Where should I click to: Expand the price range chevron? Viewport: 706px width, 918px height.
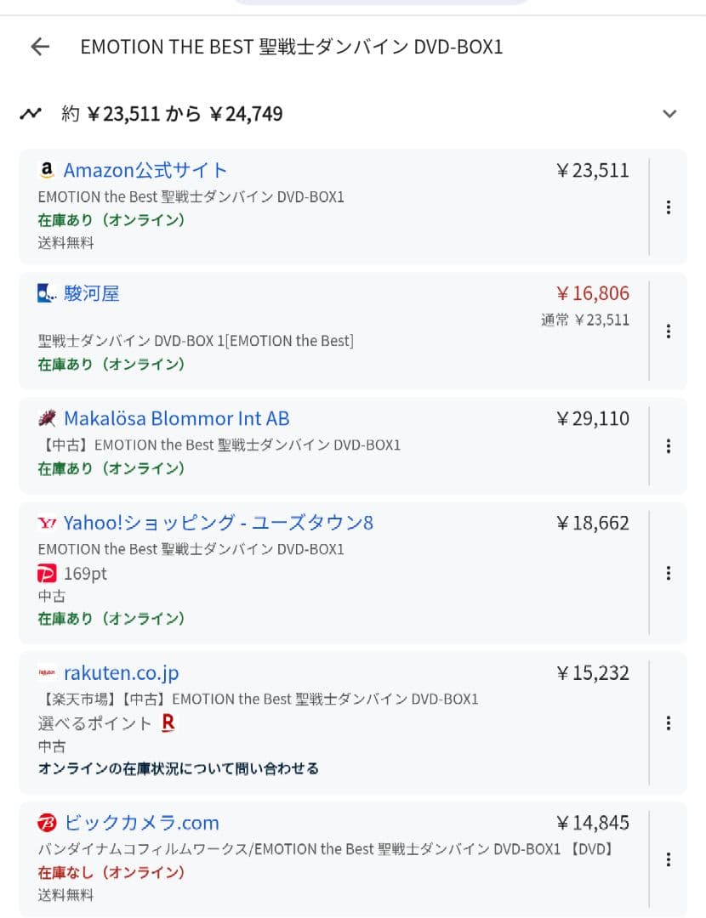pyautogui.click(x=669, y=114)
